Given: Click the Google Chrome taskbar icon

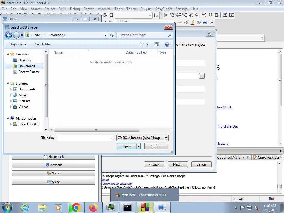Looking at the screenshot, I should (76, 207).
